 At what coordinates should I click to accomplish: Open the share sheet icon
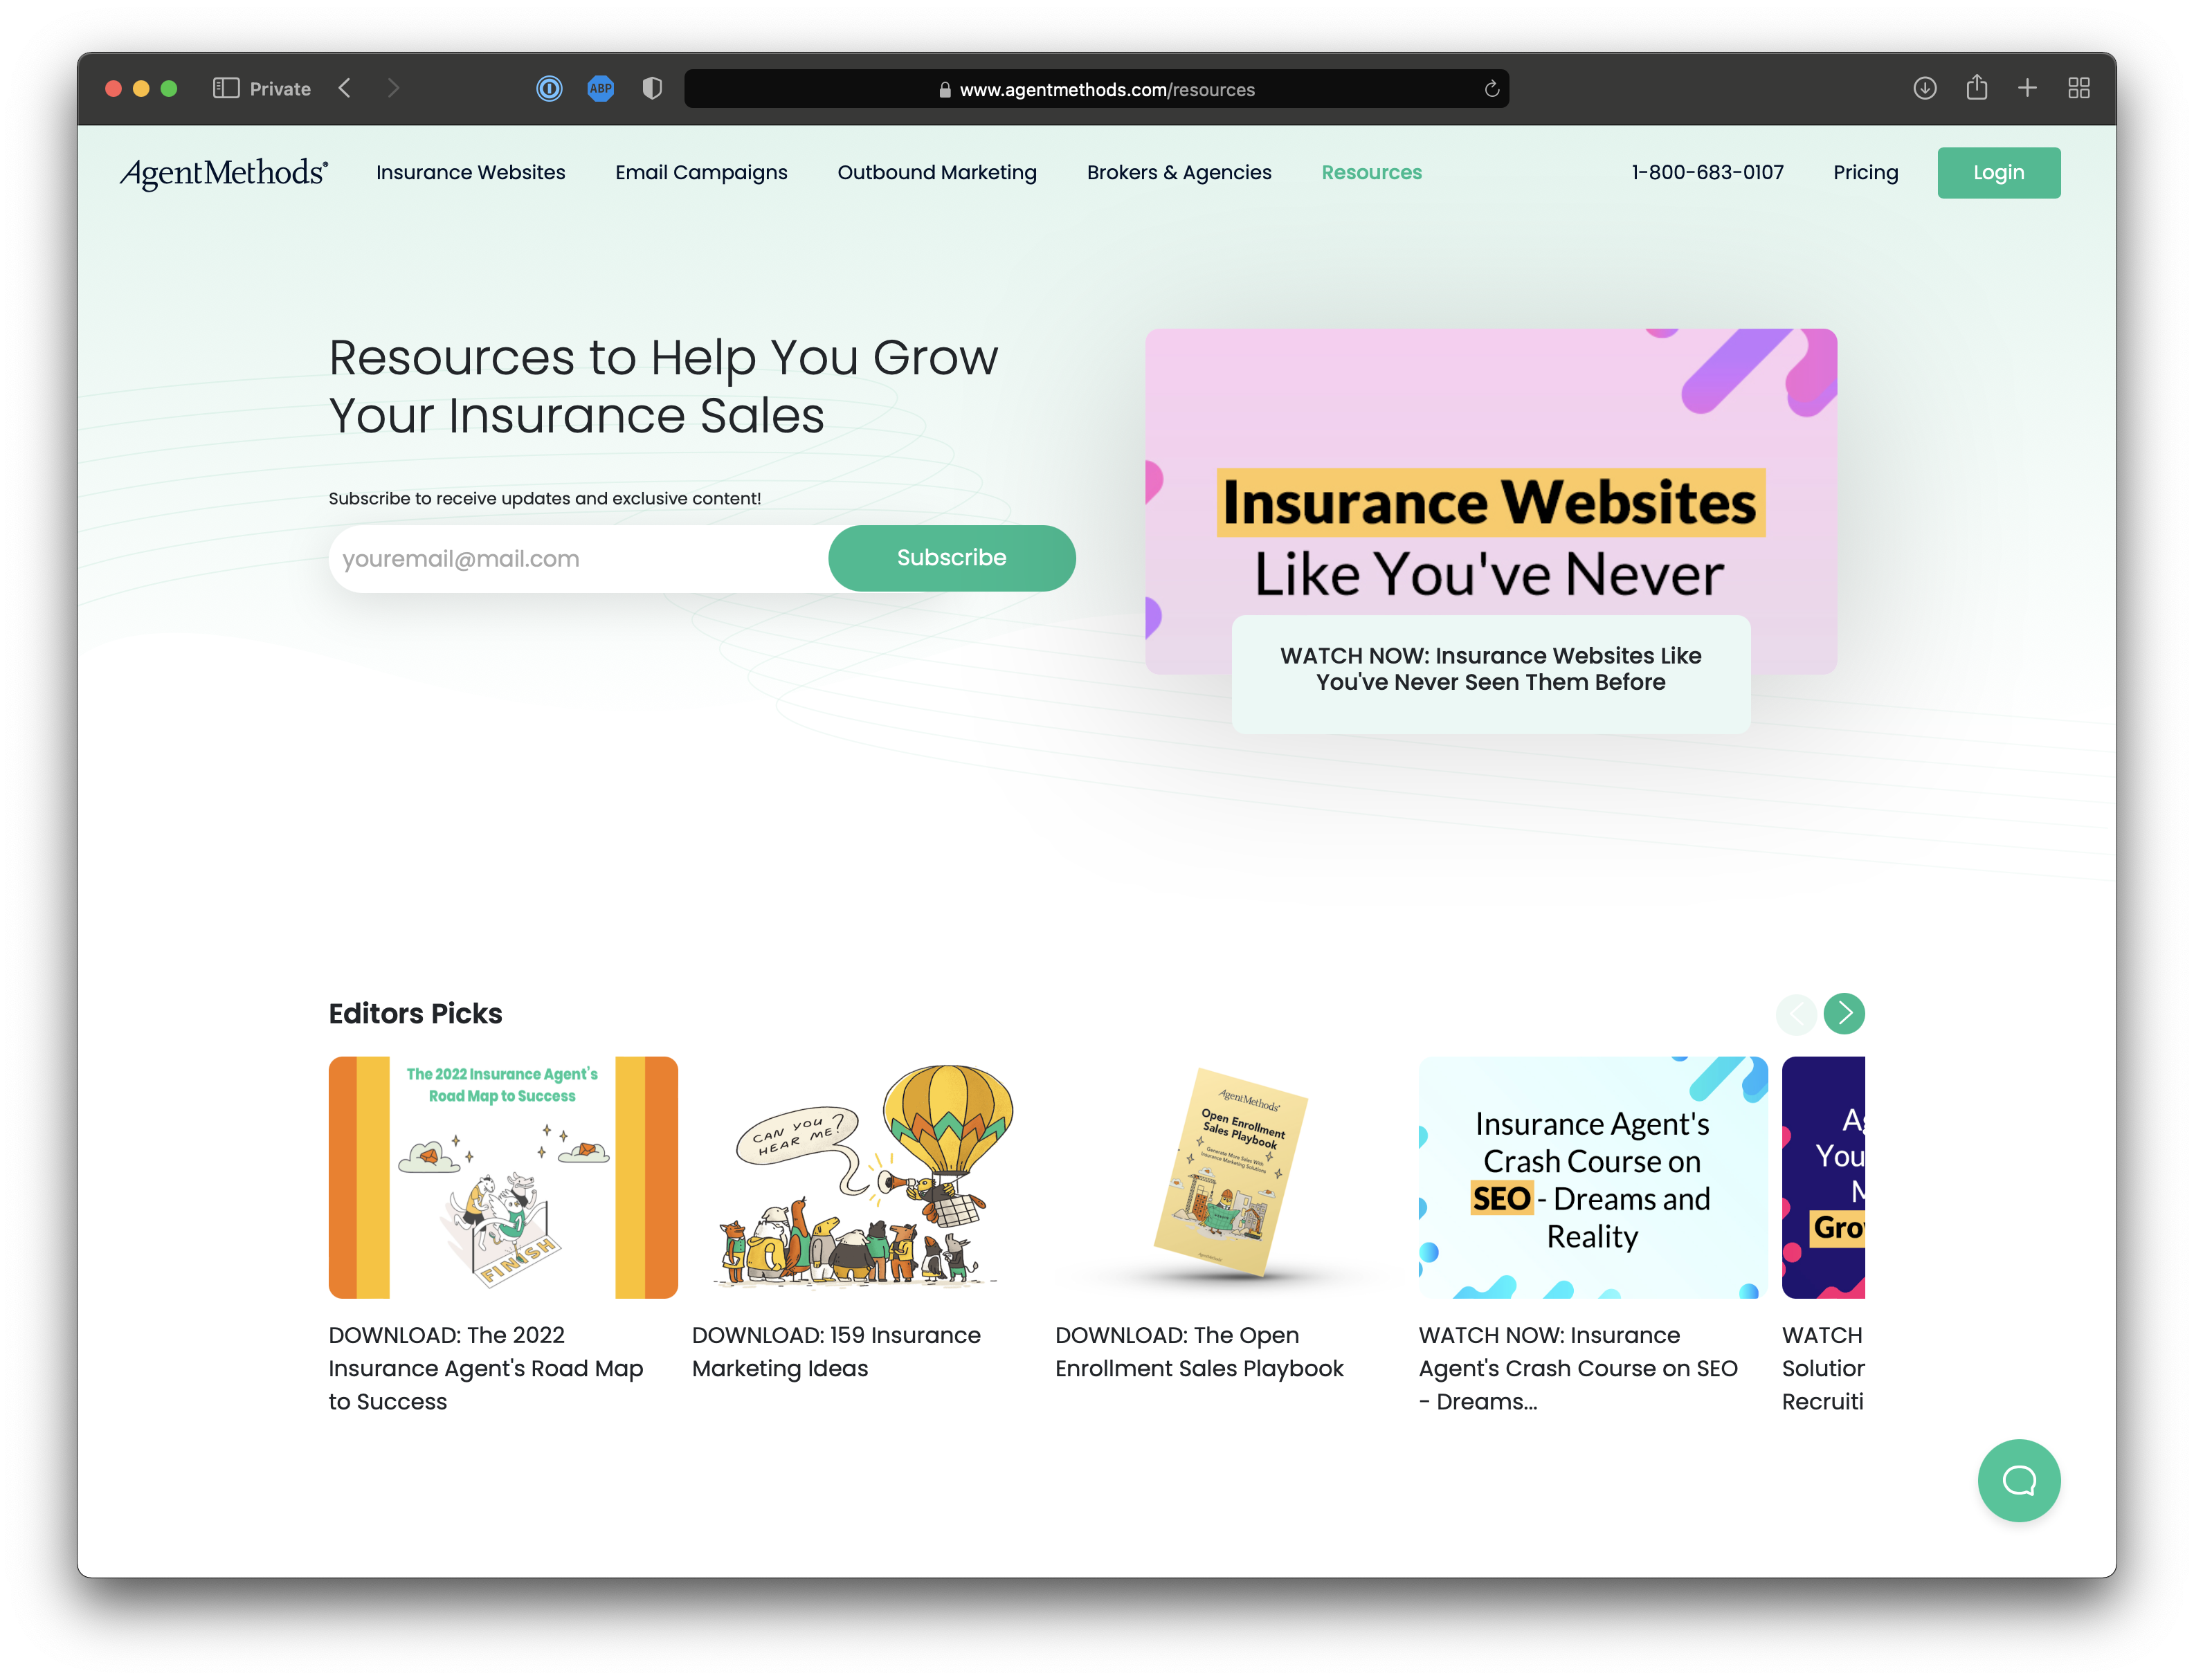[x=1977, y=87]
